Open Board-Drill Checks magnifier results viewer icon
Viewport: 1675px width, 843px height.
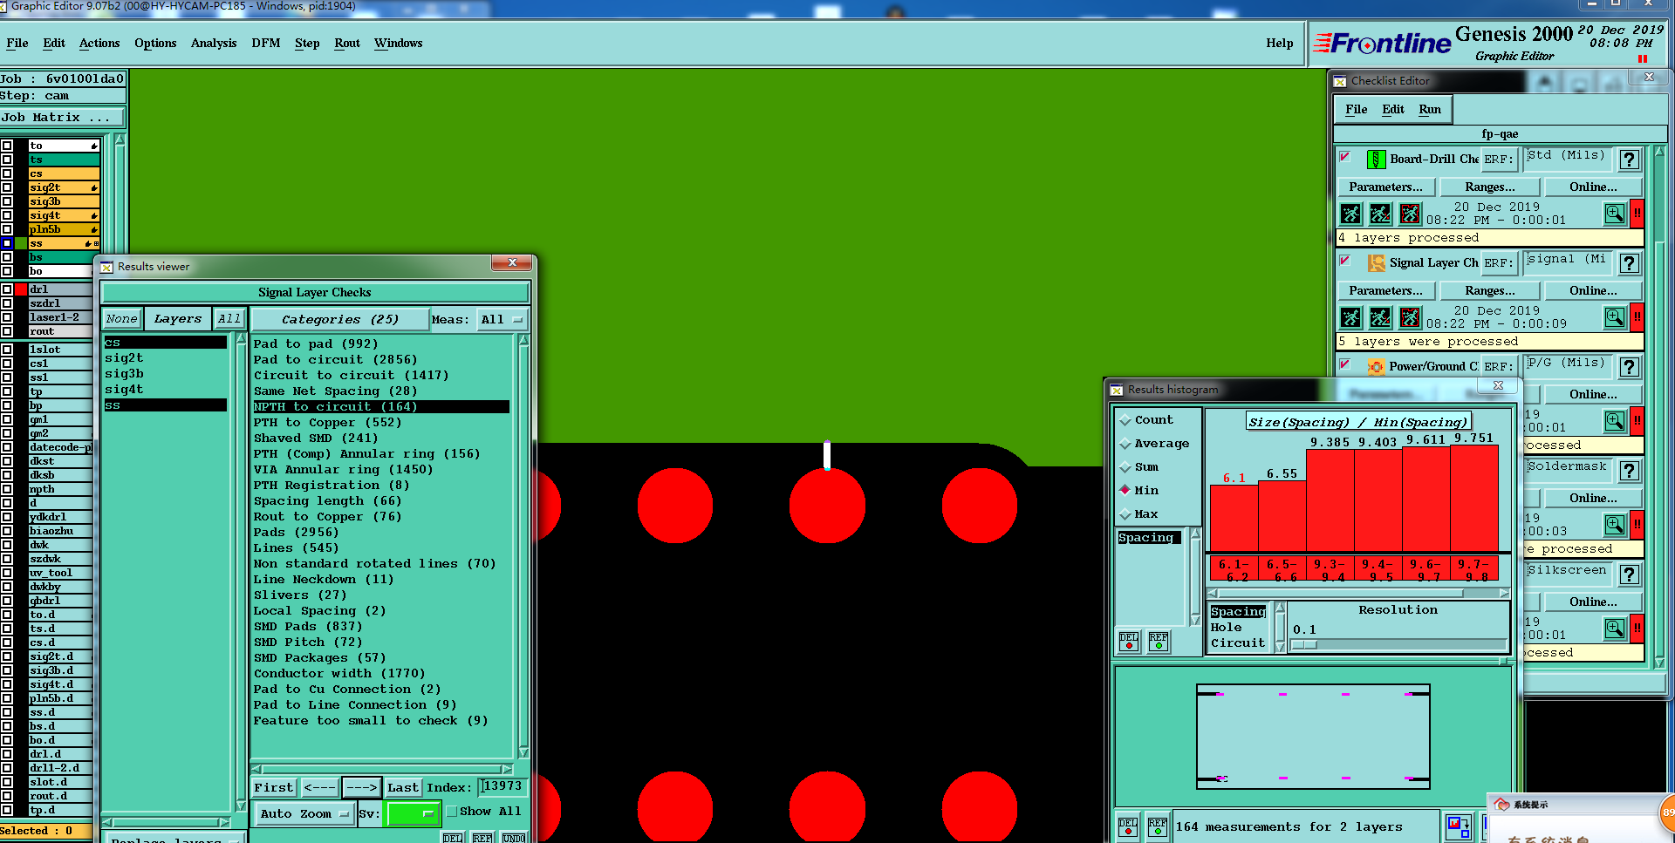point(1615,214)
